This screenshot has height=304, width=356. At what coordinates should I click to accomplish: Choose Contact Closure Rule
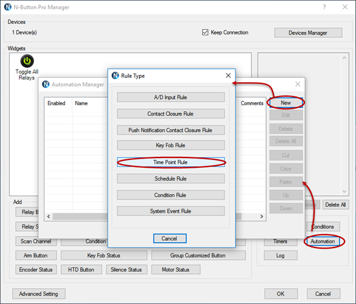(171, 114)
